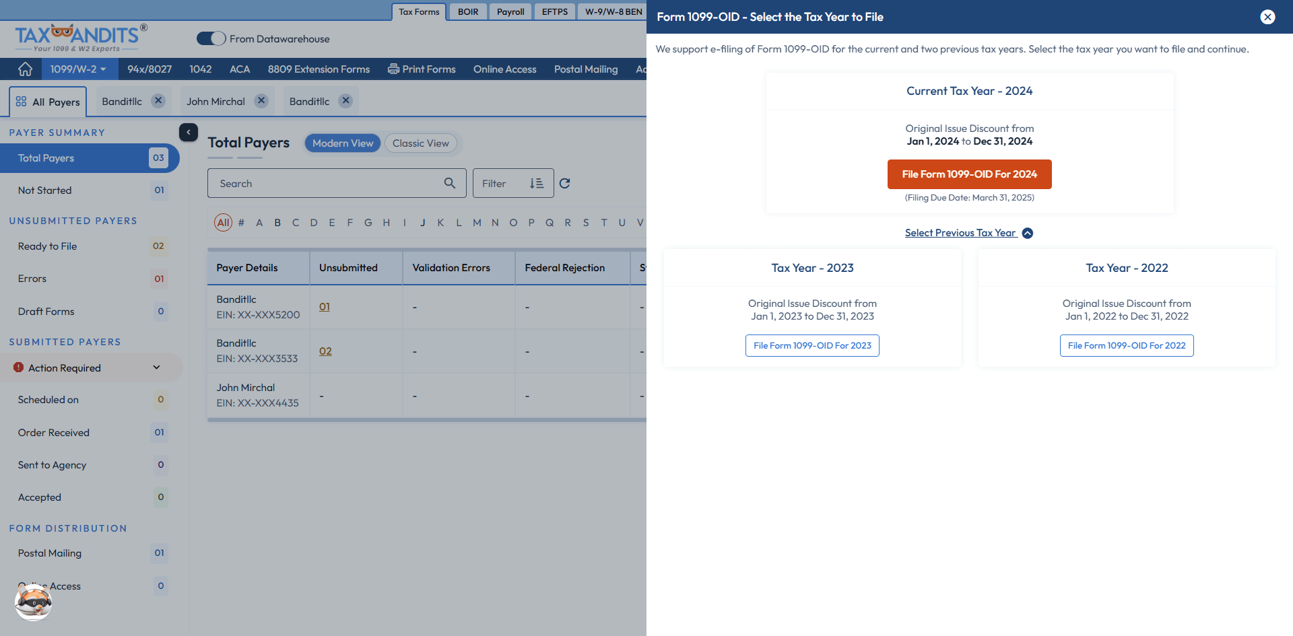Click Validation Errors column header
Viewport: 1293px width, 636px height.
click(x=459, y=268)
